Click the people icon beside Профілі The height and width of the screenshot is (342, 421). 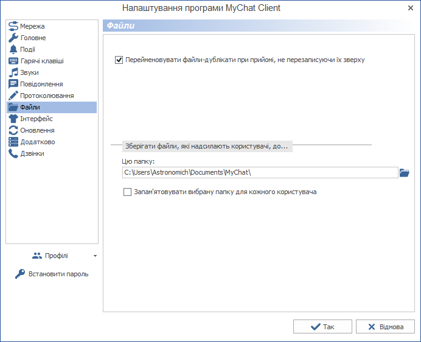coord(37,256)
